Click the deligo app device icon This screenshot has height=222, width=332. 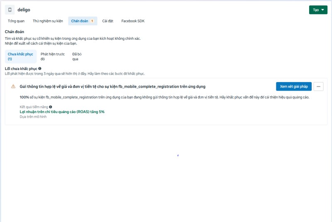point(10,10)
